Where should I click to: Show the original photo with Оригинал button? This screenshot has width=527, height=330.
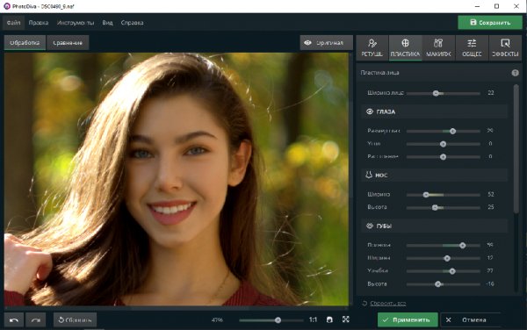(326, 43)
